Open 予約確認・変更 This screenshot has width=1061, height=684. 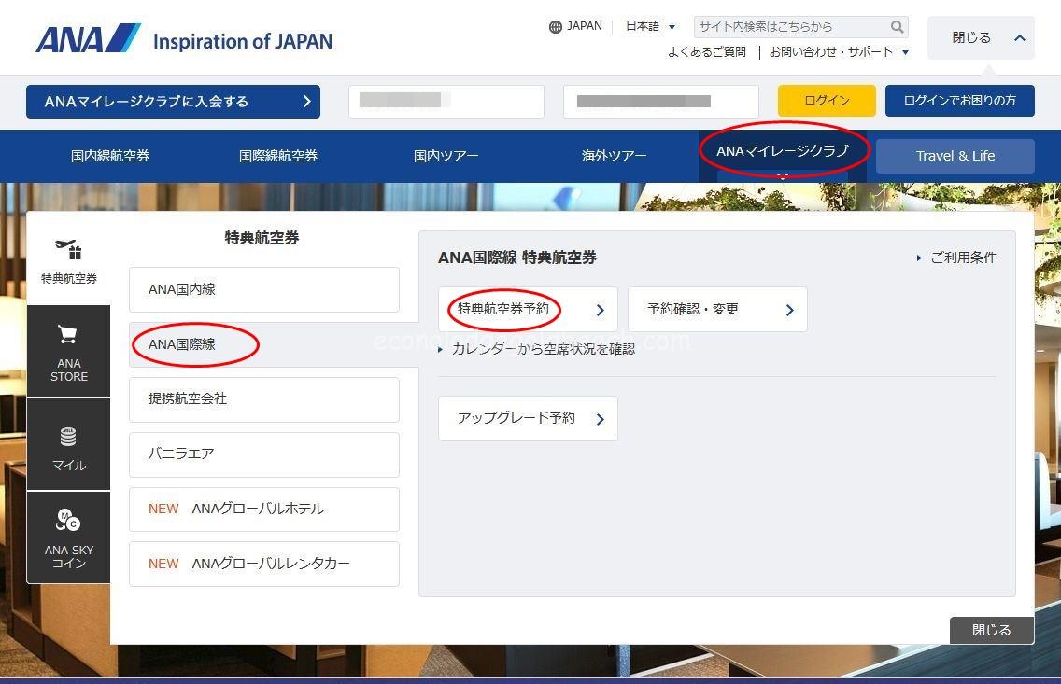point(716,310)
